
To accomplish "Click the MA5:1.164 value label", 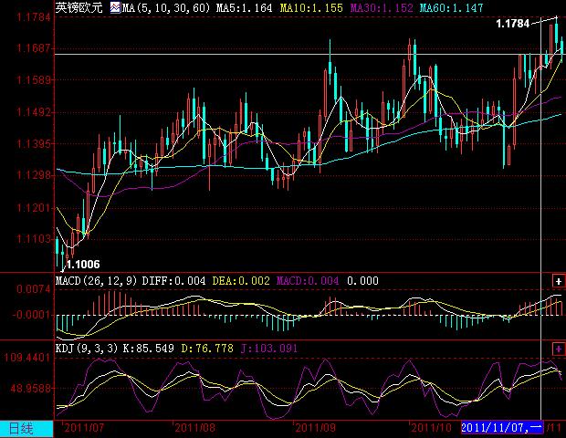I will tap(244, 7).
